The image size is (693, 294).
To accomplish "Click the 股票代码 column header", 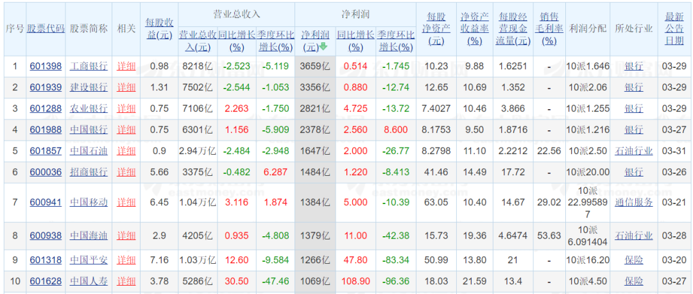I will [46, 29].
